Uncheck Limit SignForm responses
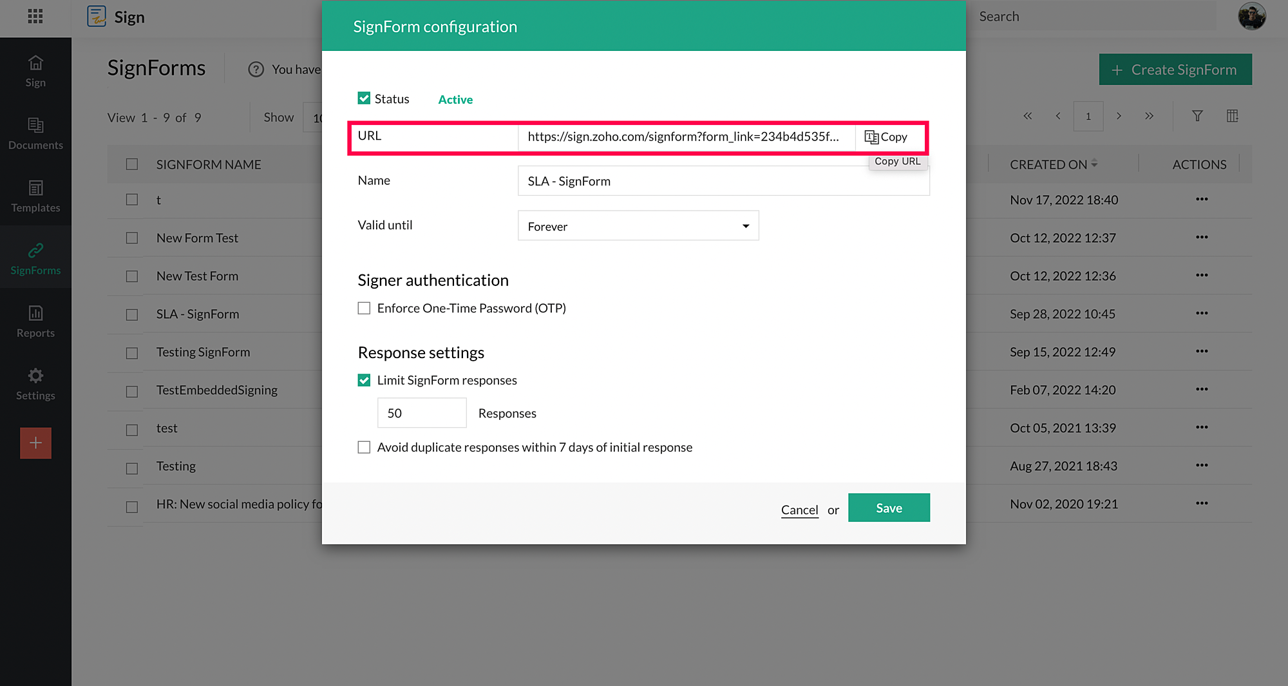1288x686 pixels. pos(364,380)
